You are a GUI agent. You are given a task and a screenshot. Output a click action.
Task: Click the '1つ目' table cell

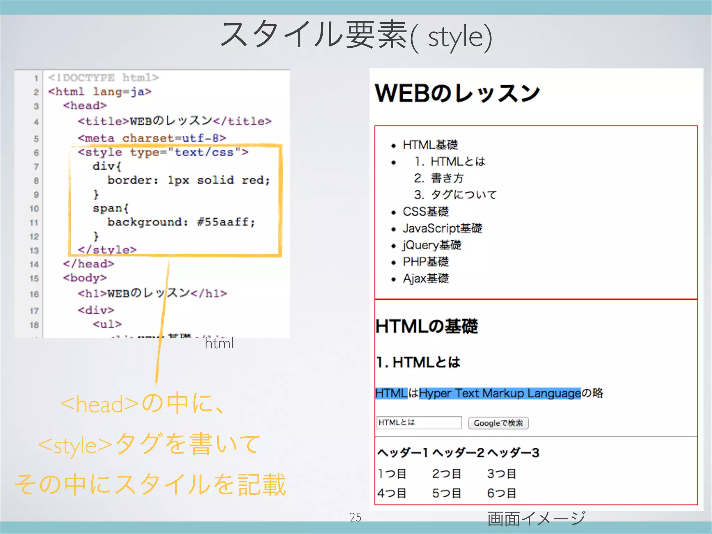click(x=392, y=474)
